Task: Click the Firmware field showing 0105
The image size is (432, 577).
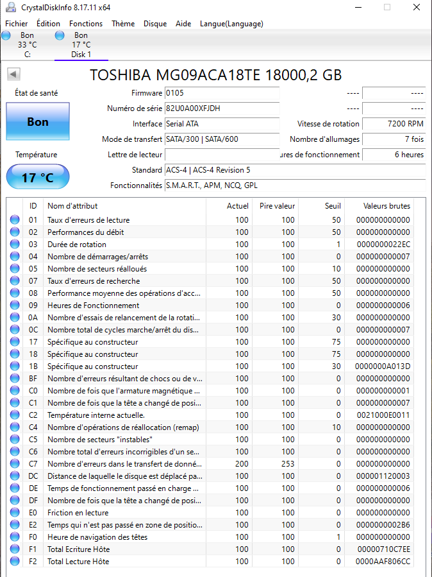Action: (222, 93)
